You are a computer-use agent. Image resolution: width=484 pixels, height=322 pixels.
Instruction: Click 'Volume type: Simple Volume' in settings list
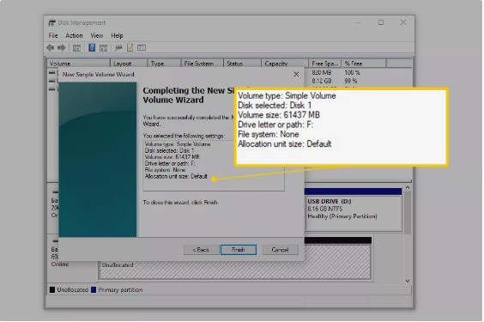178,144
